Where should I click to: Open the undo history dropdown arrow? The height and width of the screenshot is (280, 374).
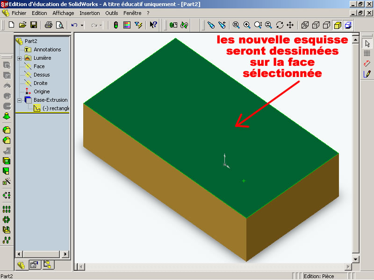(82, 25)
